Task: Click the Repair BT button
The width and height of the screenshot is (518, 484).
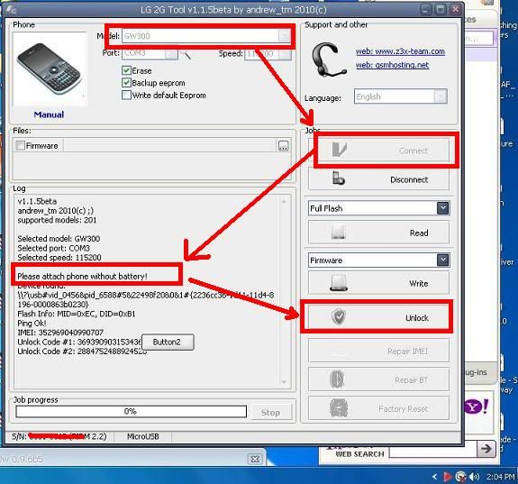Action: [x=378, y=379]
